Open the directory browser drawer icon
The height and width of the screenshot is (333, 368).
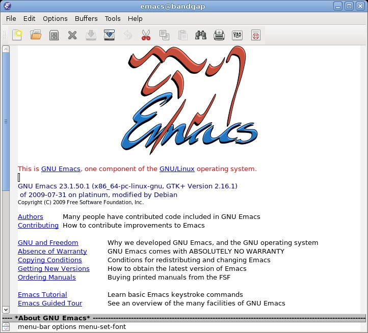tap(54, 35)
